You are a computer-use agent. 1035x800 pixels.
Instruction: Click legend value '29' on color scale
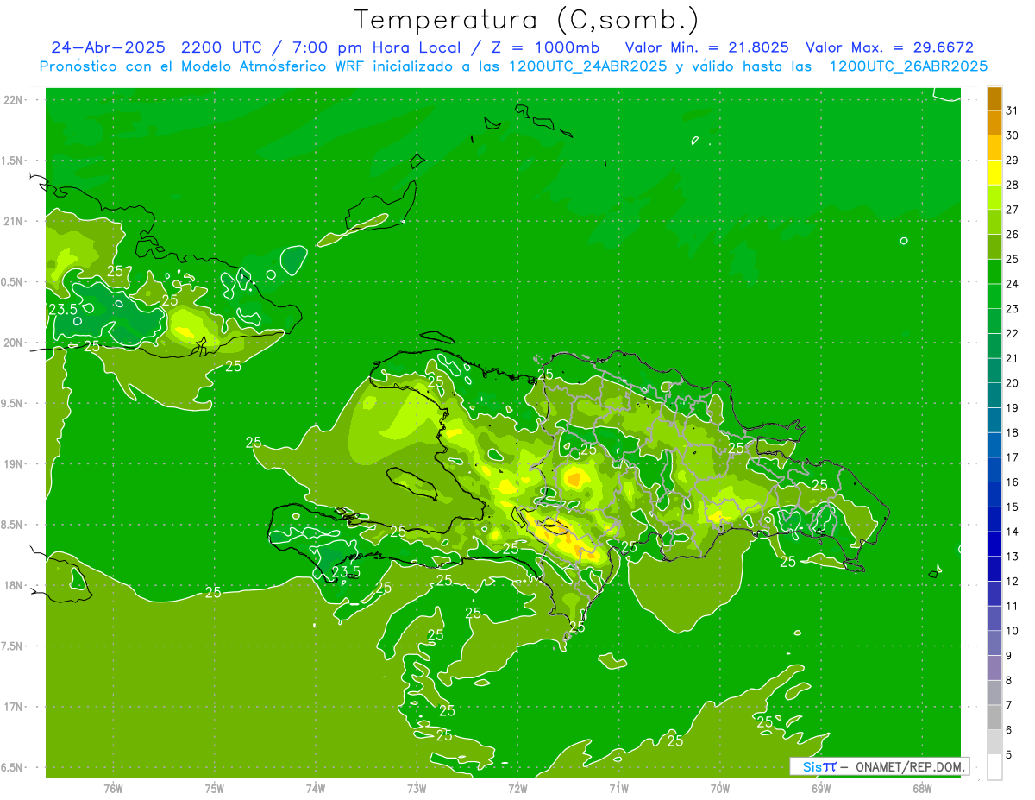(x=1013, y=160)
